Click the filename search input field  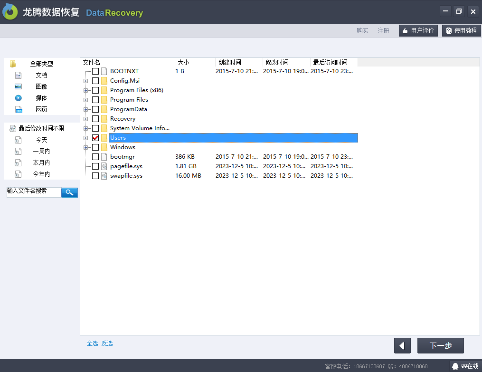click(x=33, y=192)
